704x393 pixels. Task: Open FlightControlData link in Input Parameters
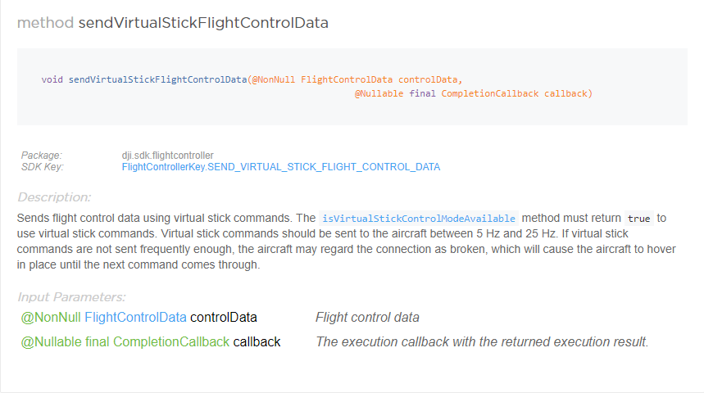(135, 318)
